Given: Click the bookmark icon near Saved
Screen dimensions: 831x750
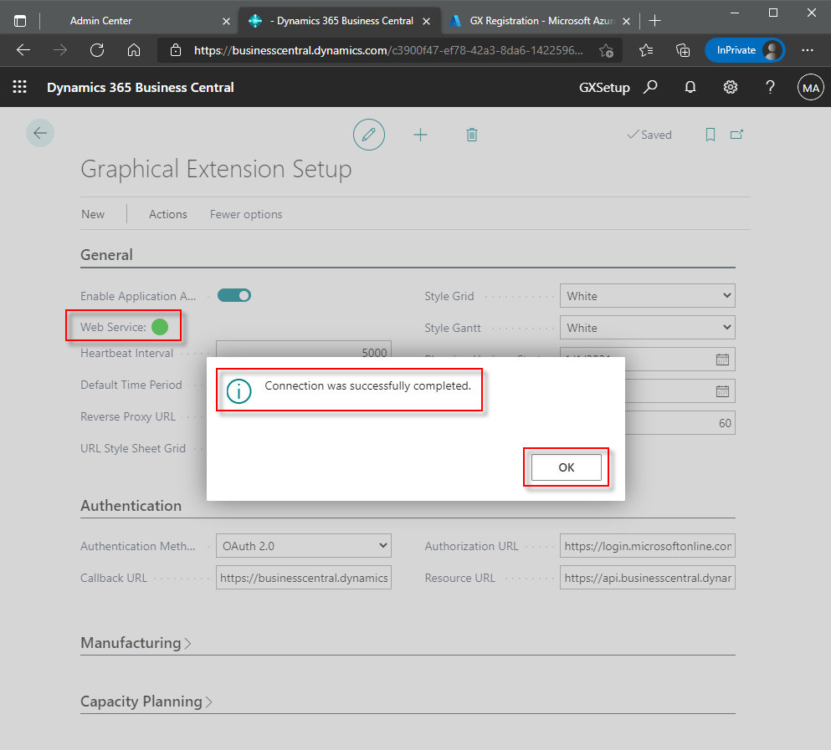Looking at the screenshot, I should (x=710, y=135).
